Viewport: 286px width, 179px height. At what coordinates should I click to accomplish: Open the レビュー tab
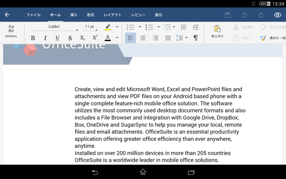[x=138, y=15]
